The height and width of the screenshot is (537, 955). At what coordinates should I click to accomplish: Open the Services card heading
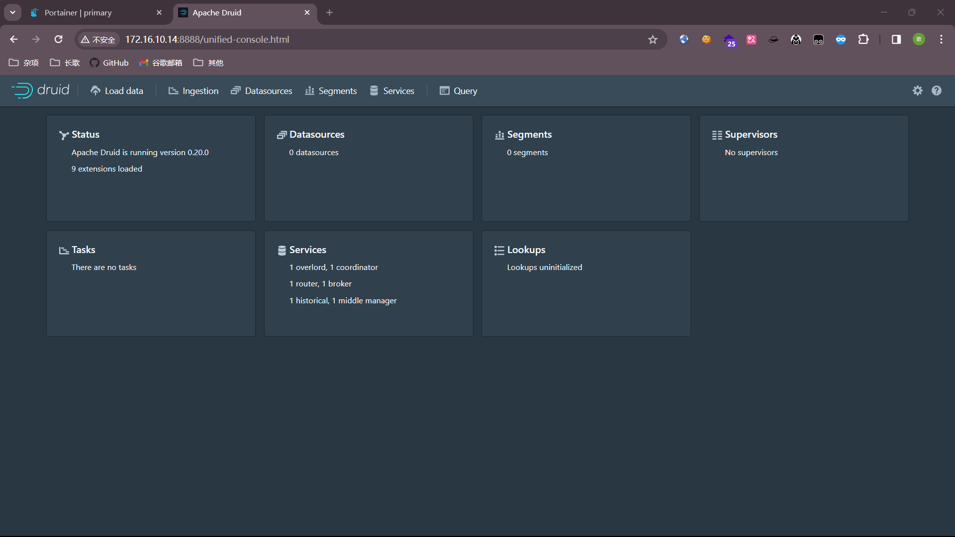[x=308, y=250]
